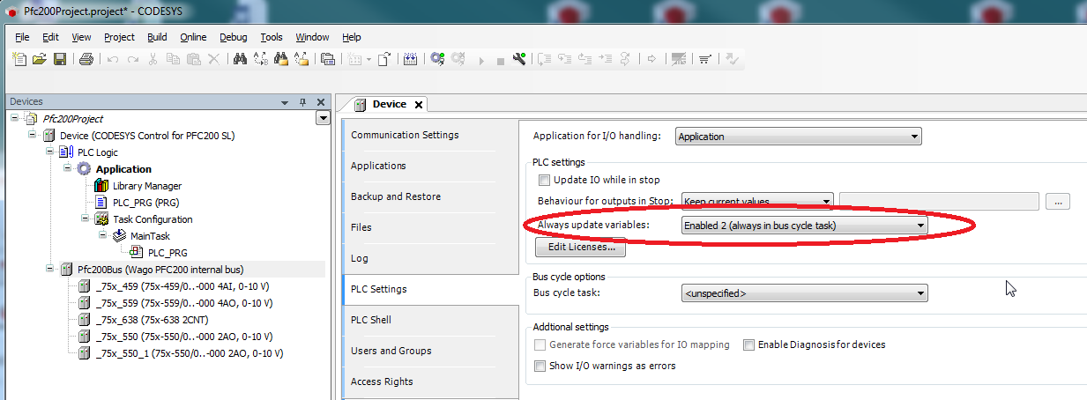
Task: Save the project with the floppy disk icon
Action: (60, 59)
